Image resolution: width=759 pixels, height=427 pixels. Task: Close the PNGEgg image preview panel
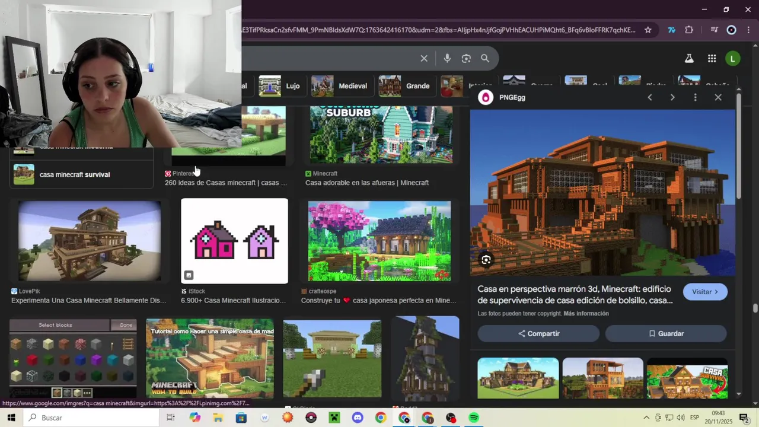point(718,97)
